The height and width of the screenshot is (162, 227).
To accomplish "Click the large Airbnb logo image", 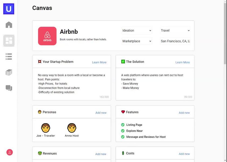I will pyautogui.click(x=47, y=36).
